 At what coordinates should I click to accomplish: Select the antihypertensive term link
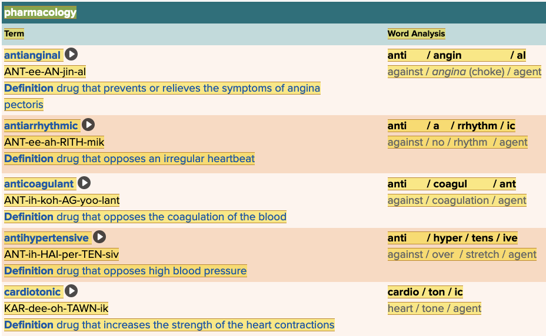pyautogui.click(x=46, y=238)
